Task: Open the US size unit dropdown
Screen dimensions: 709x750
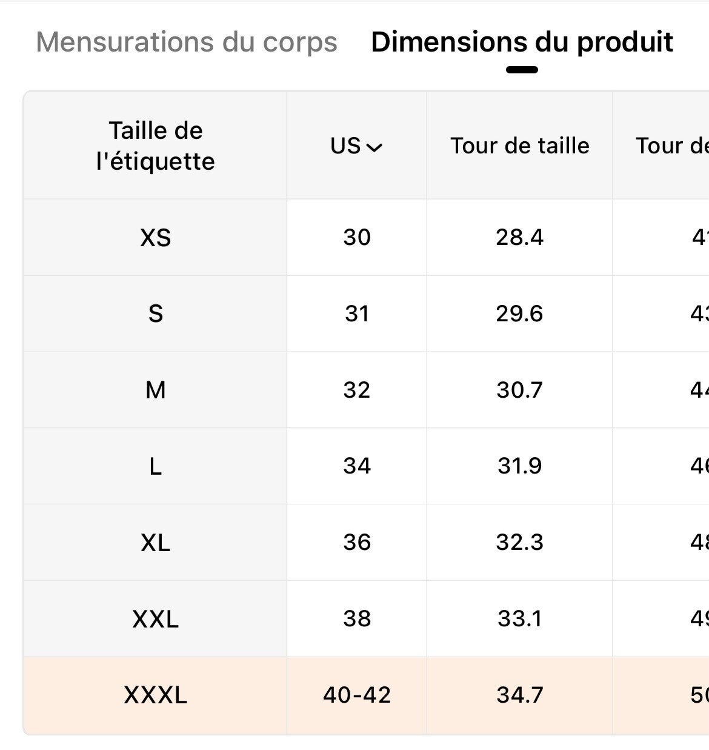Action: click(356, 146)
